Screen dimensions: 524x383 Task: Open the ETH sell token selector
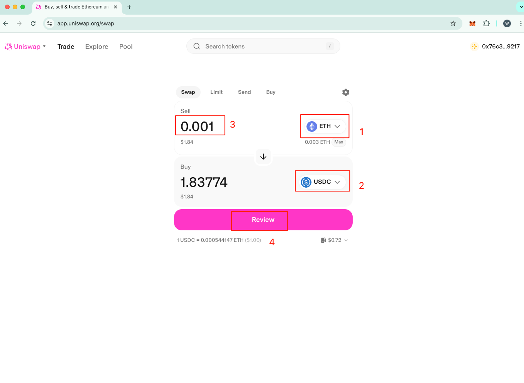325,126
